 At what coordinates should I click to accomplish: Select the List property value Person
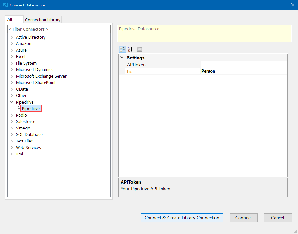pyautogui.click(x=208, y=71)
